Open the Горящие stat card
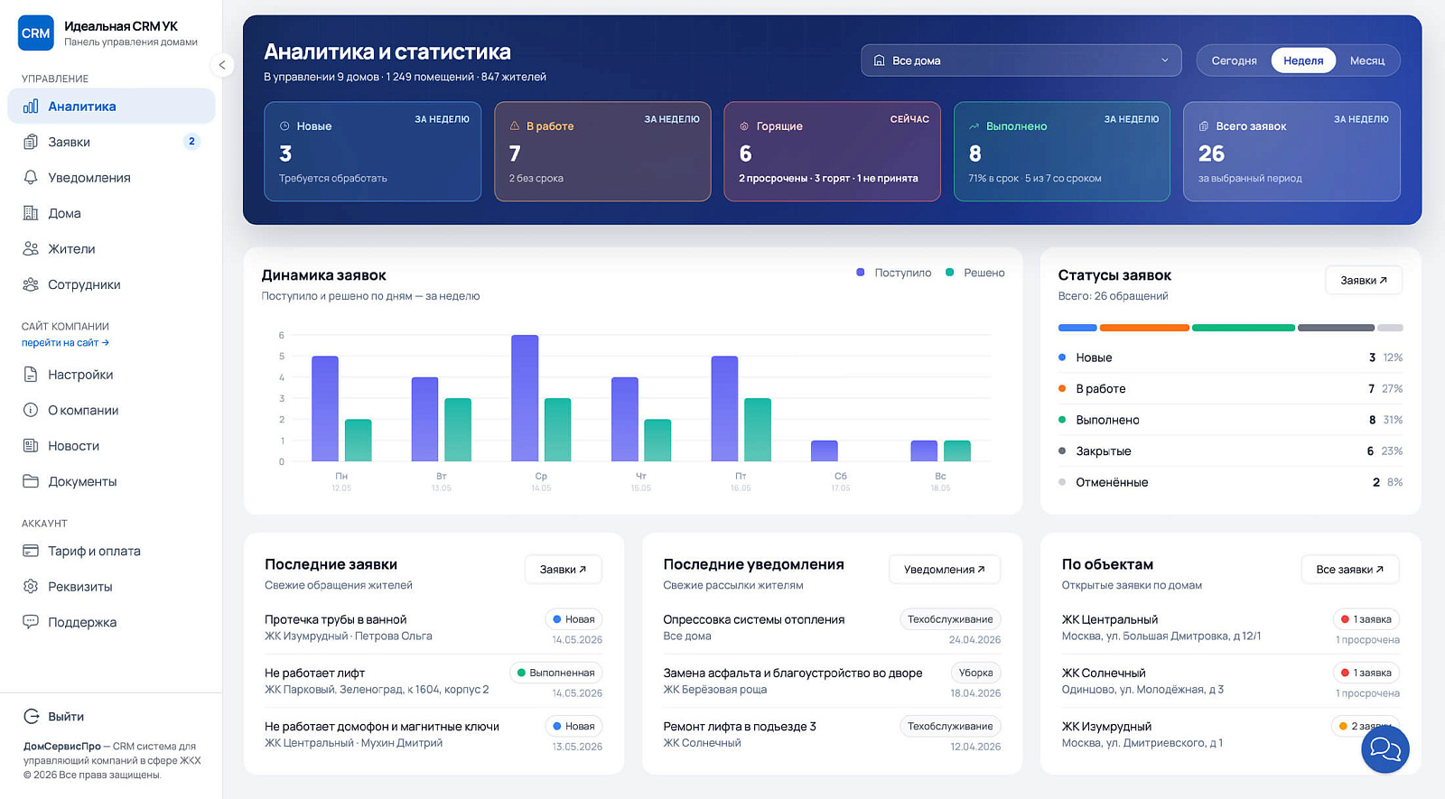Viewport: 1445px width, 799px height. pos(833,152)
